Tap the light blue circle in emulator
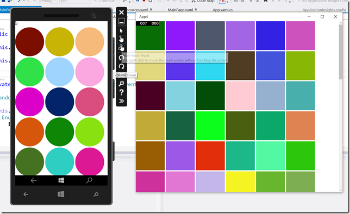350x214 pixels. (x=60, y=72)
